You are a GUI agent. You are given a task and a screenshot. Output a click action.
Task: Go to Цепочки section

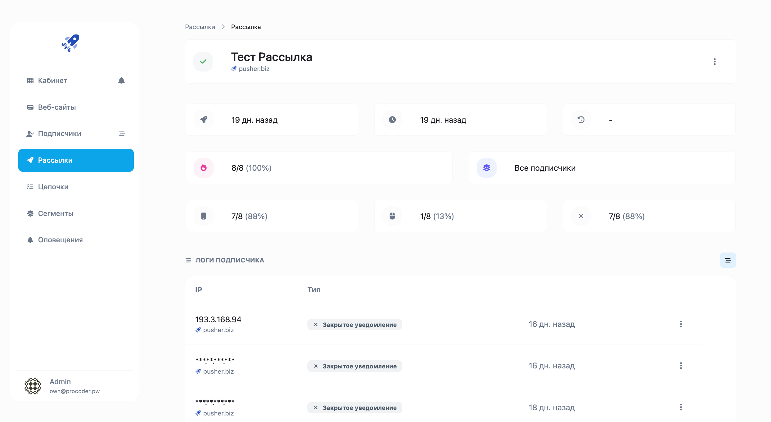click(x=53, y=187)
